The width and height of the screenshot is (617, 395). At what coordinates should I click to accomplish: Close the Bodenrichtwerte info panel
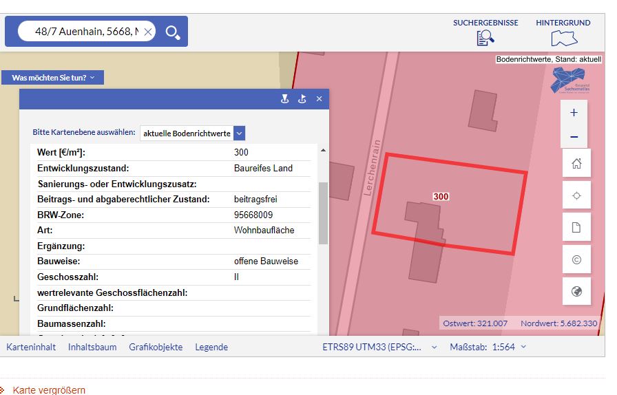[x=319, y=99]
